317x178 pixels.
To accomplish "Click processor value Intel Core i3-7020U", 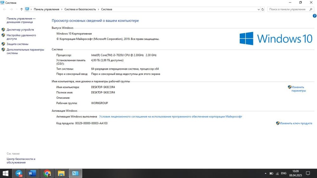I will (x=124, y=55).
